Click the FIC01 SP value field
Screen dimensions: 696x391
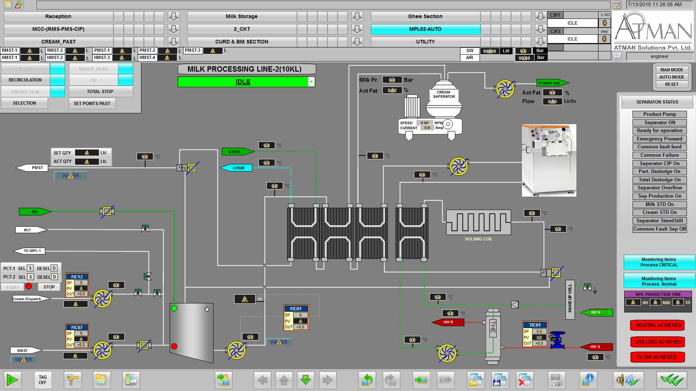click(300, 315)
